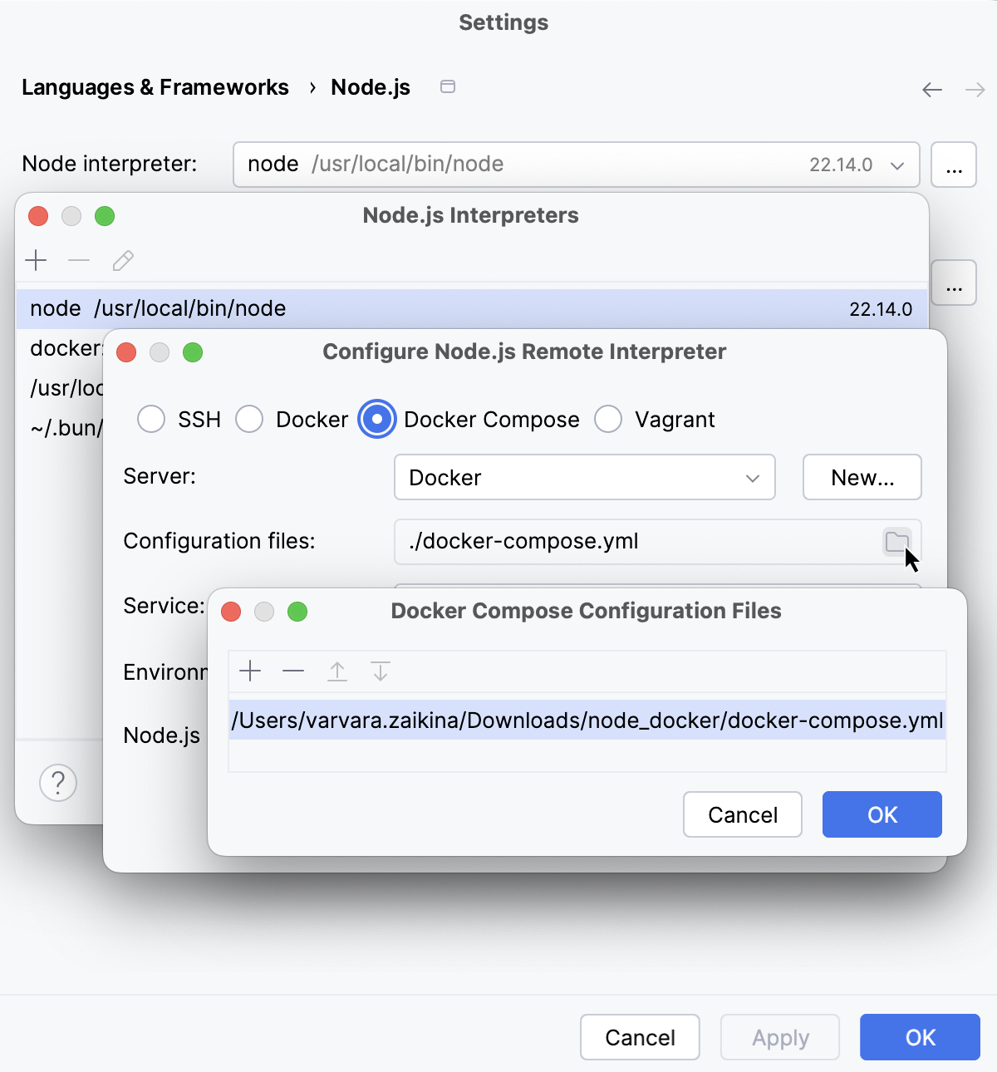
Task: Select the Vagrant connection type
Action: 608,419
